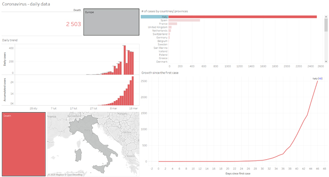
Task: Select the Poland row label
Action: 163,55
